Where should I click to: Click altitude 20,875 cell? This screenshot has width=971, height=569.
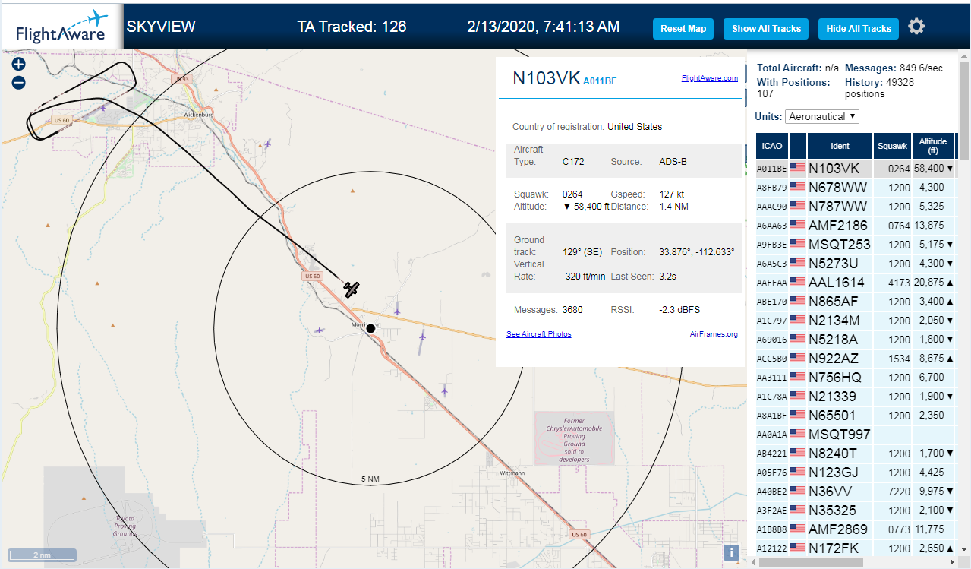coord(933,283)
